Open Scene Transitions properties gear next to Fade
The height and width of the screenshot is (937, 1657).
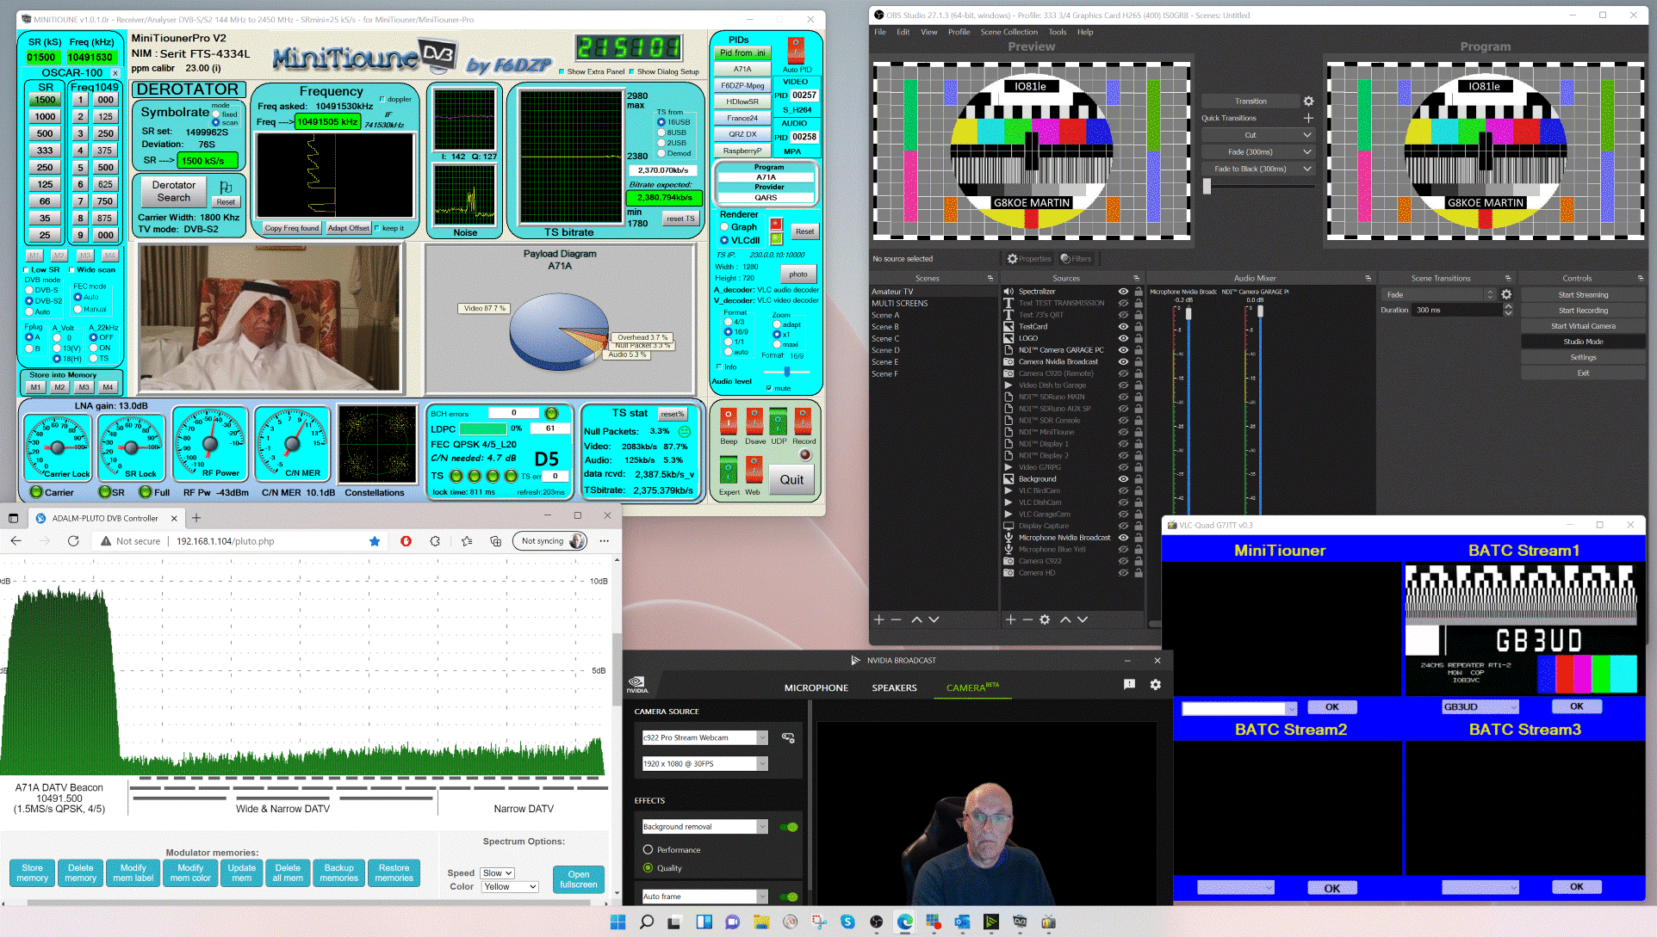click(x=1506, y=294)
